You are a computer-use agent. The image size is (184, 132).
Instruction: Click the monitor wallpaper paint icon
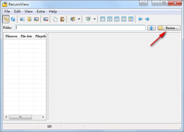point(73,19)
